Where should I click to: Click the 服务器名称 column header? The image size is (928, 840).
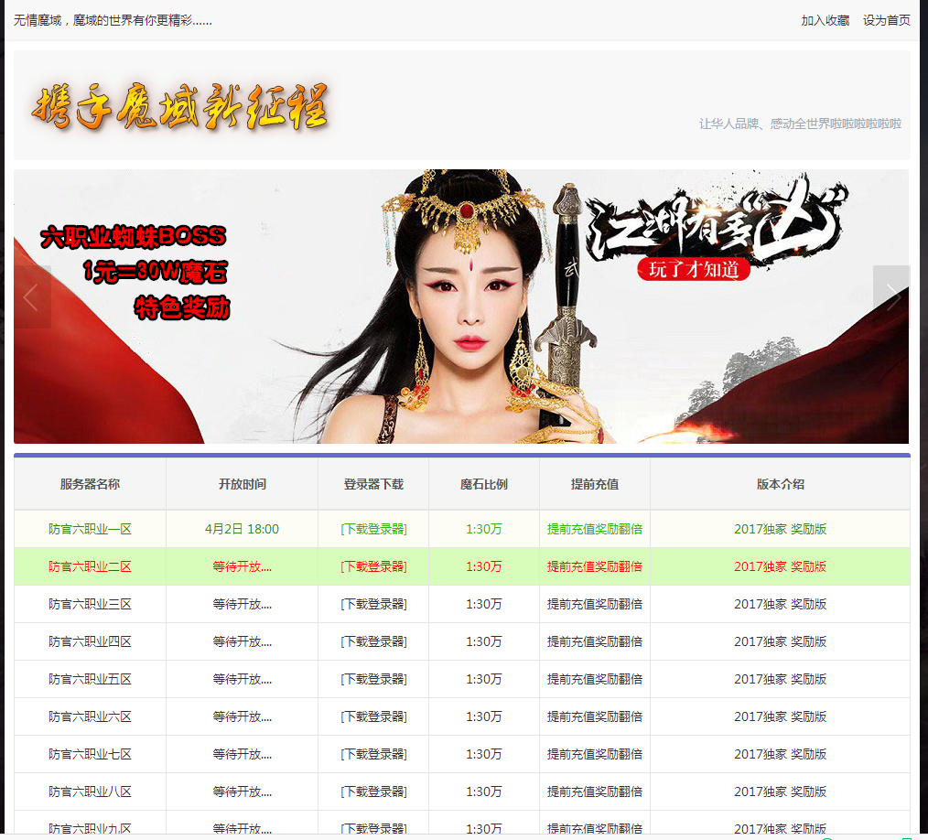89,484
